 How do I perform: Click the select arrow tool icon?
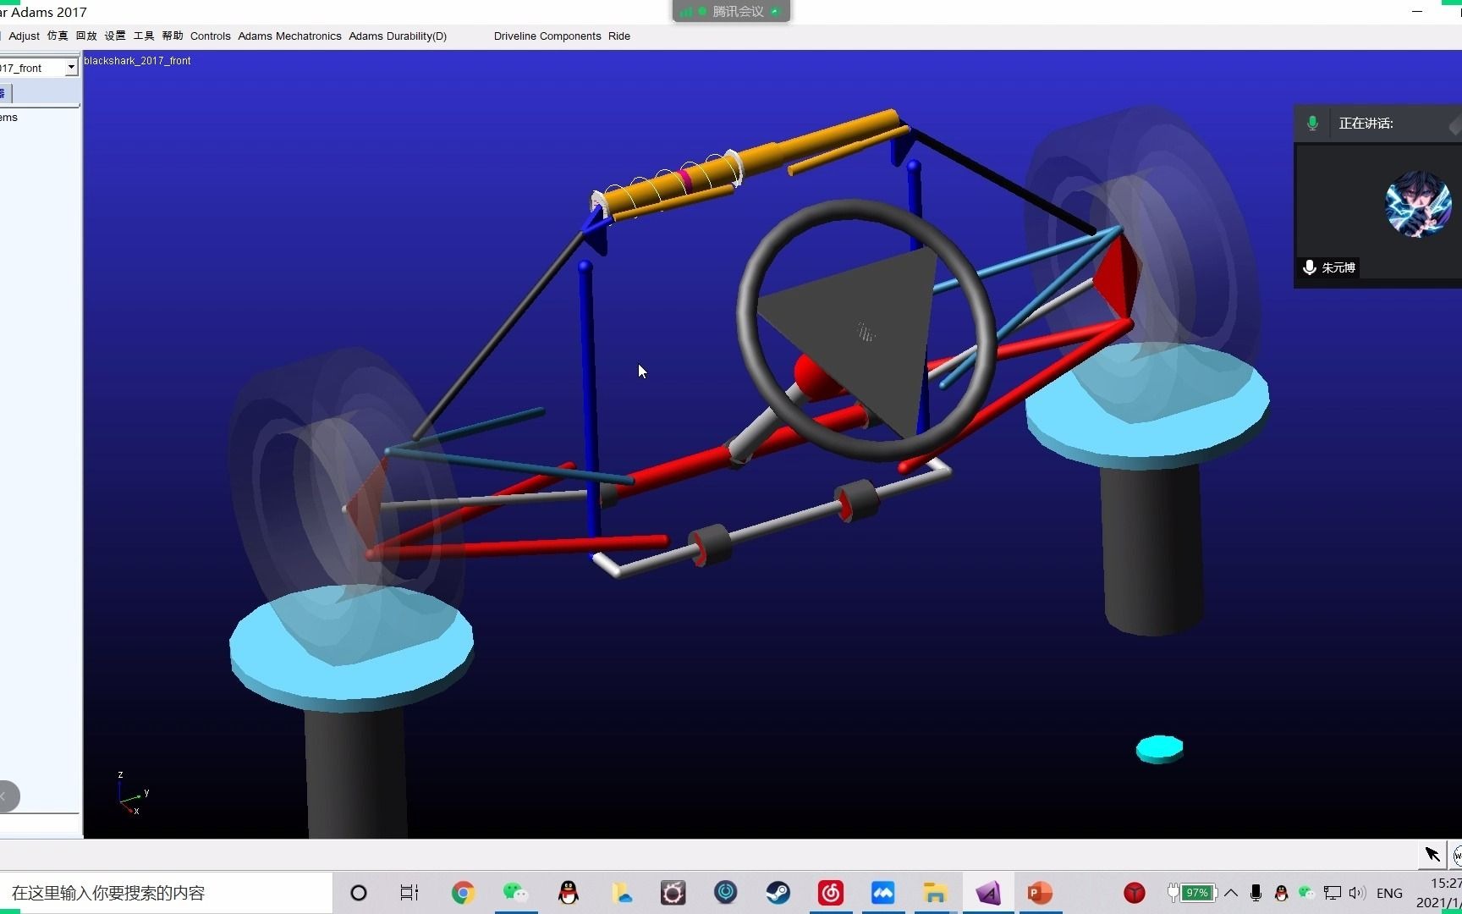(x=1432, y=854)
